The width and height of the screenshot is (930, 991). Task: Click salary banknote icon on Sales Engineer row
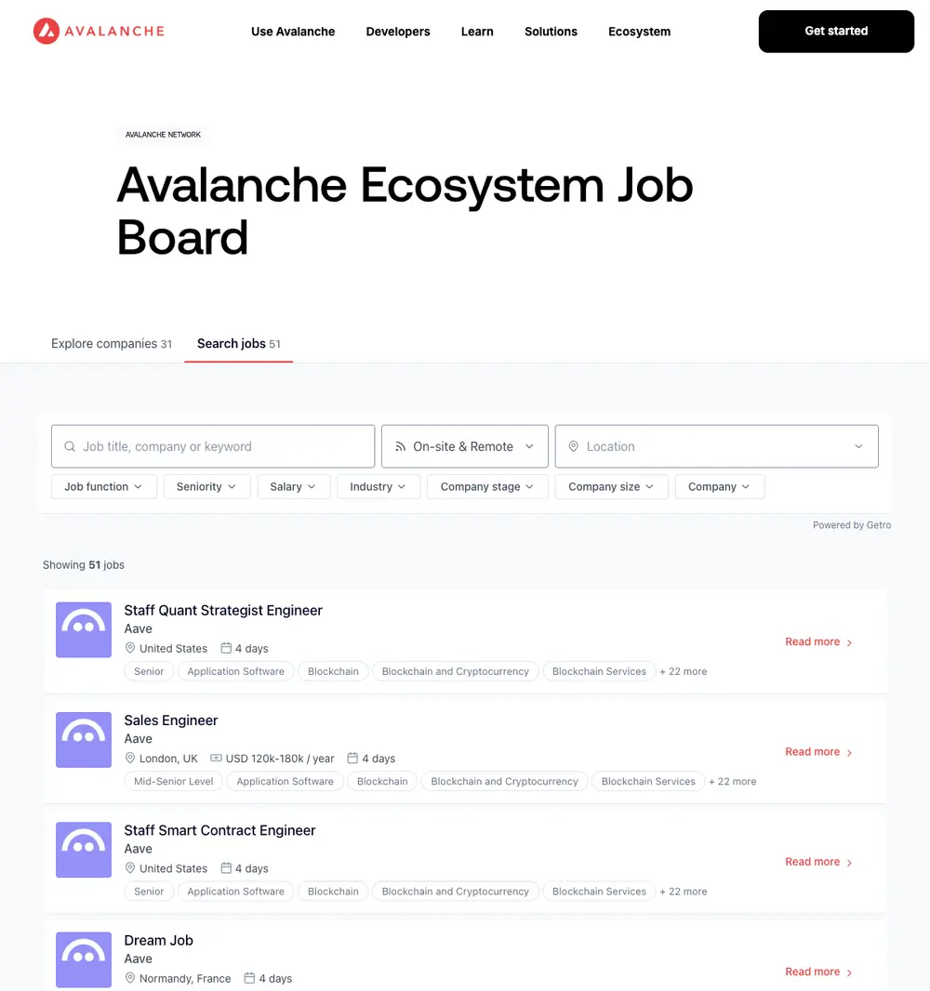point(216,758)
